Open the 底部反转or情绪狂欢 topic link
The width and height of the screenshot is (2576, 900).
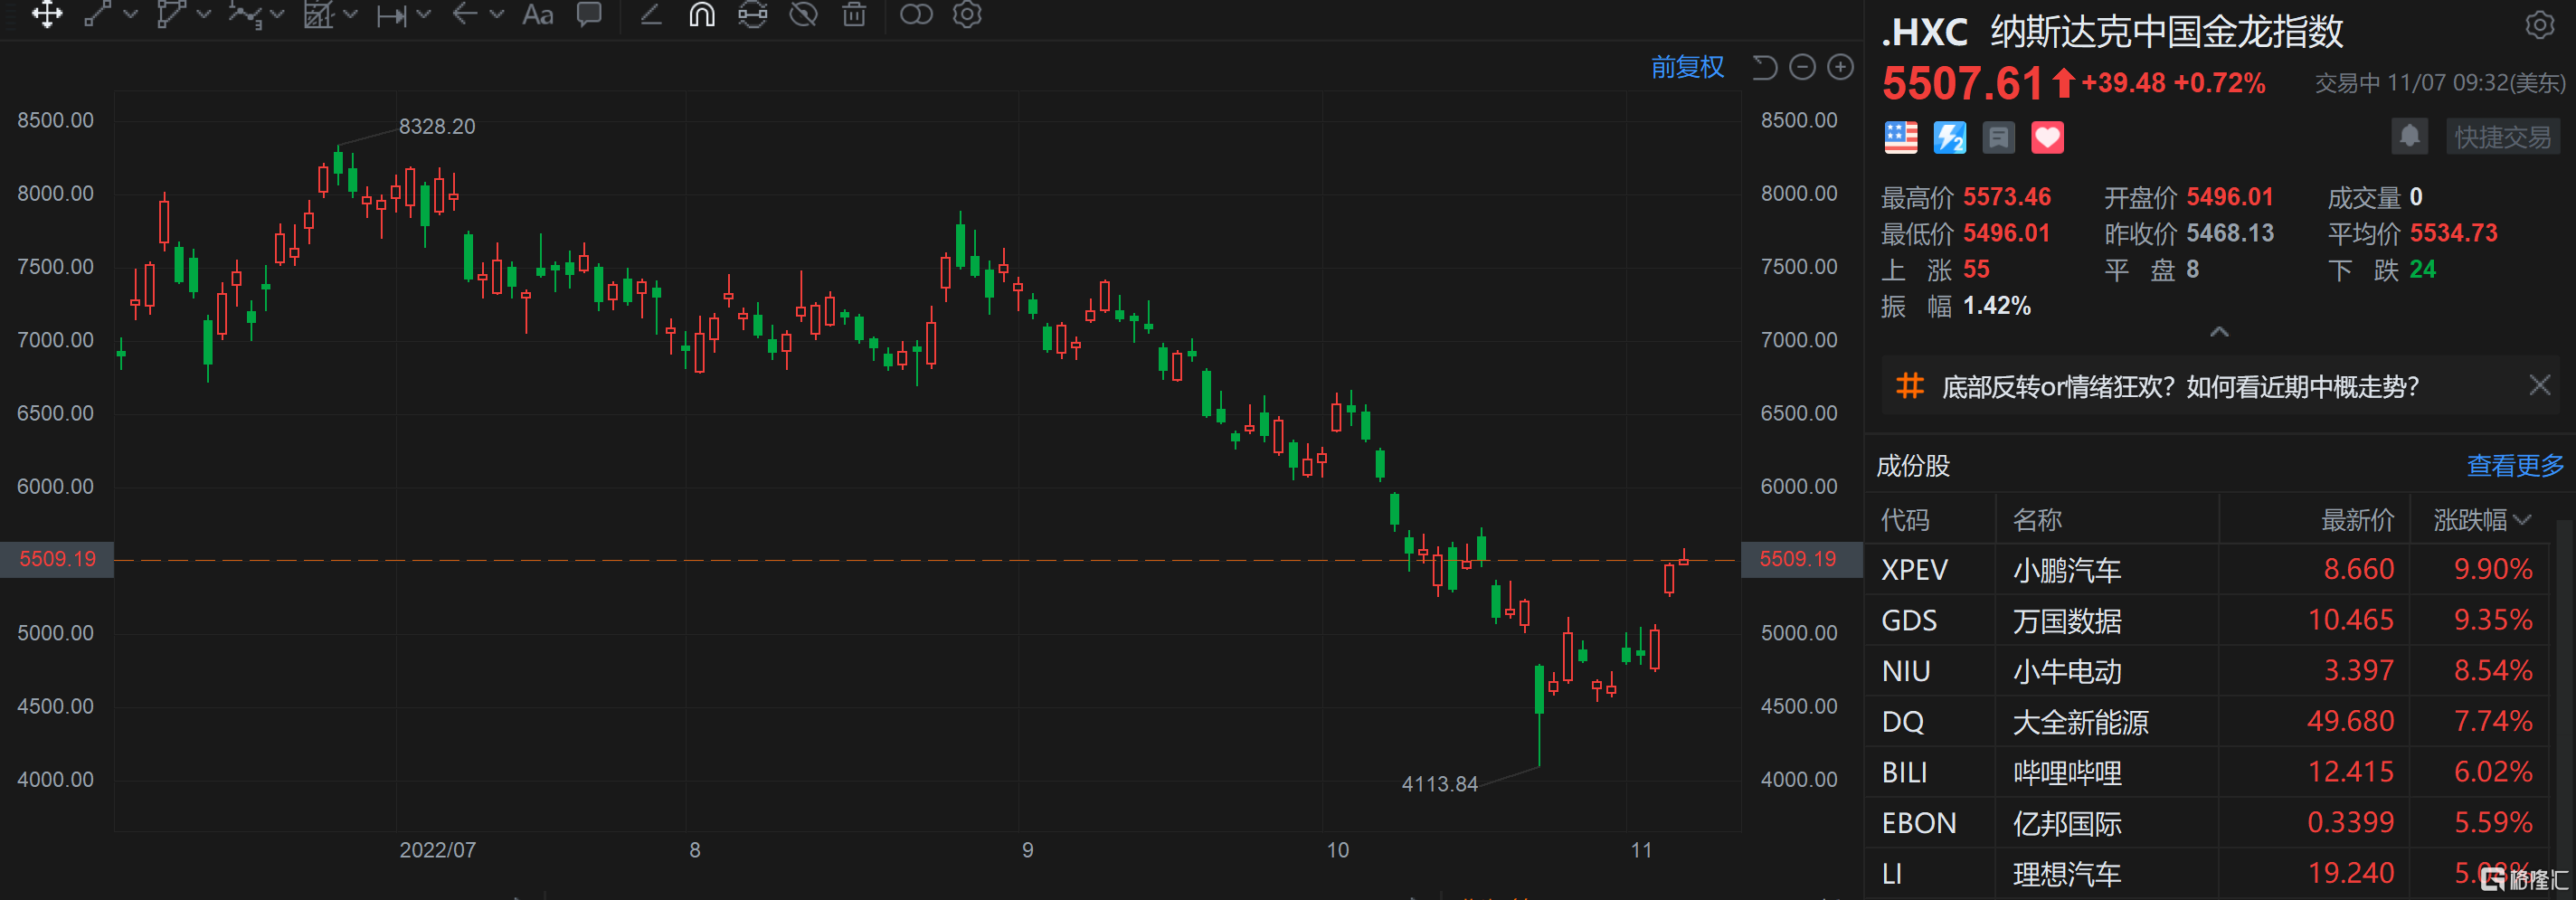(2180, 386)
